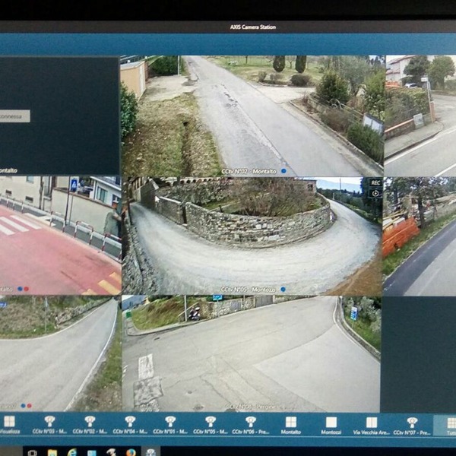Viewport: 456px width, 456px height.
Task: Select camera CCtv N°06 in bottom bar
Action: coord(250,425)
